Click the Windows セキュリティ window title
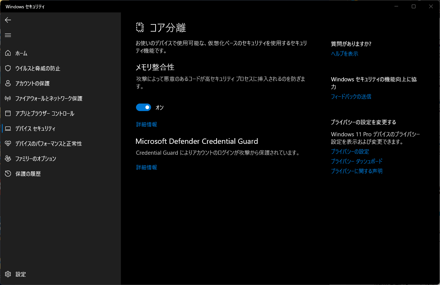Image resolution: width=440 pixels, height=285 pixels. (x=25, y=6)
